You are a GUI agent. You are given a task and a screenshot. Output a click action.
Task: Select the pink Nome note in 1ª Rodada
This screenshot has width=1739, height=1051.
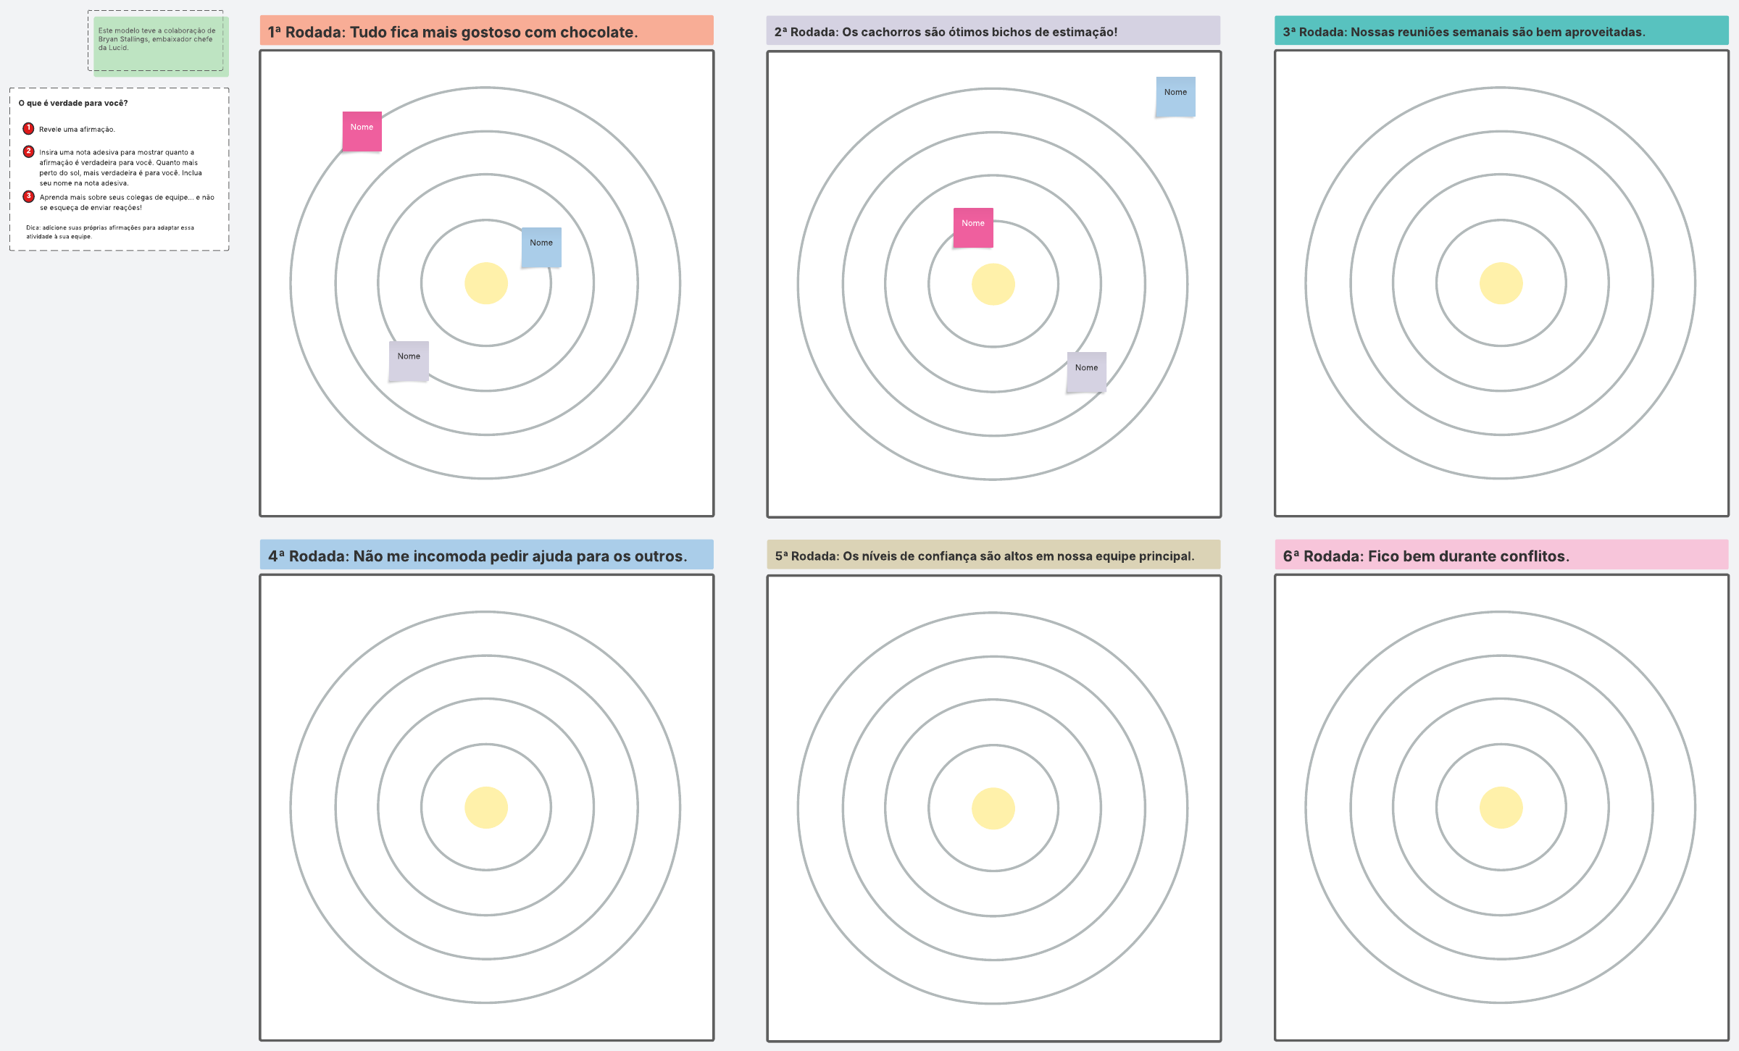(362, 132)
